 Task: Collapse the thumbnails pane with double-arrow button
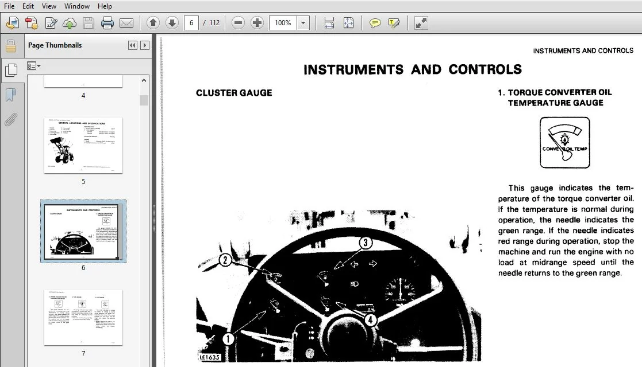coord(133,45)
